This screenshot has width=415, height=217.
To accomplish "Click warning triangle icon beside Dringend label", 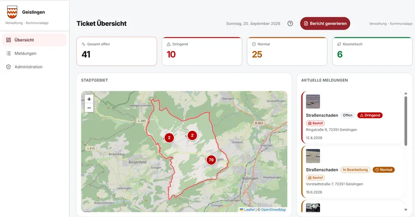I will (x=169, y=44).
